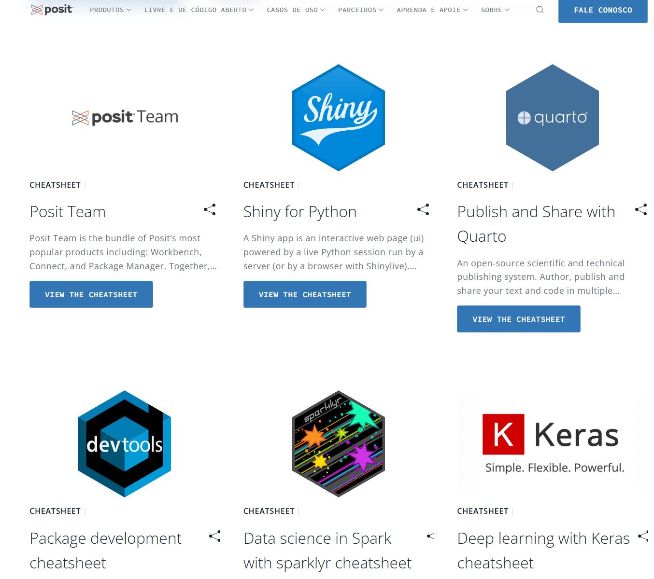Share the Posit Team cheatsheet

coord(210,209)
